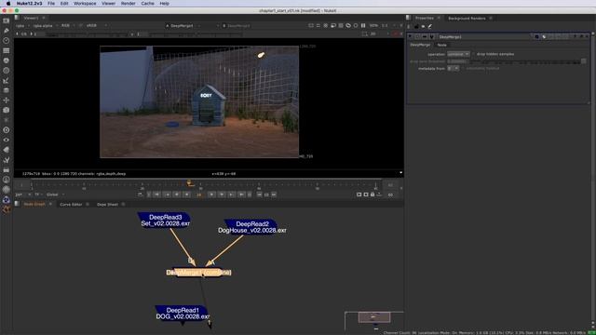Open the metadata from dropdown
Screen dimensions: 596x335
pyautogui.click(x=454, y=68)
